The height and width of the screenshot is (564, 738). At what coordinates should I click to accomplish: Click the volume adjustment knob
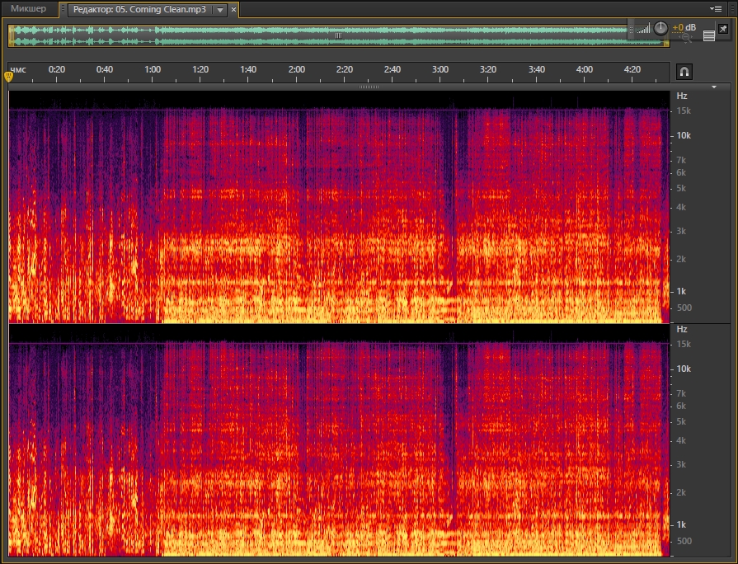[x=661, y=27]
